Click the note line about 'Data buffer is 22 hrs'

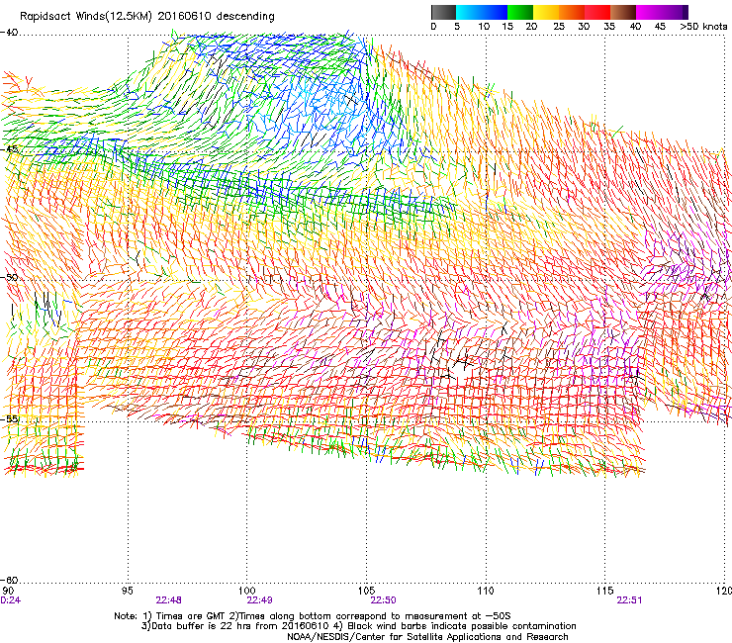358,626
